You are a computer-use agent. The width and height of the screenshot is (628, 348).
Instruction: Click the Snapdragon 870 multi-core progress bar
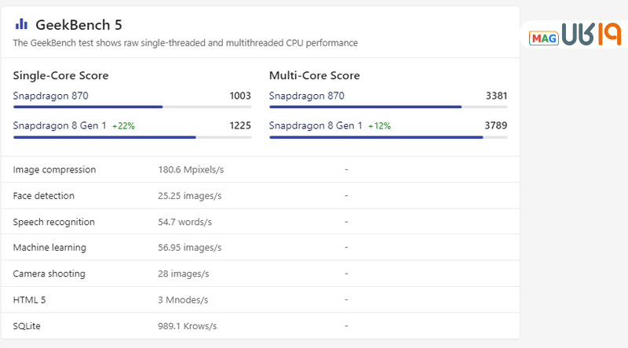click(388, 107)
